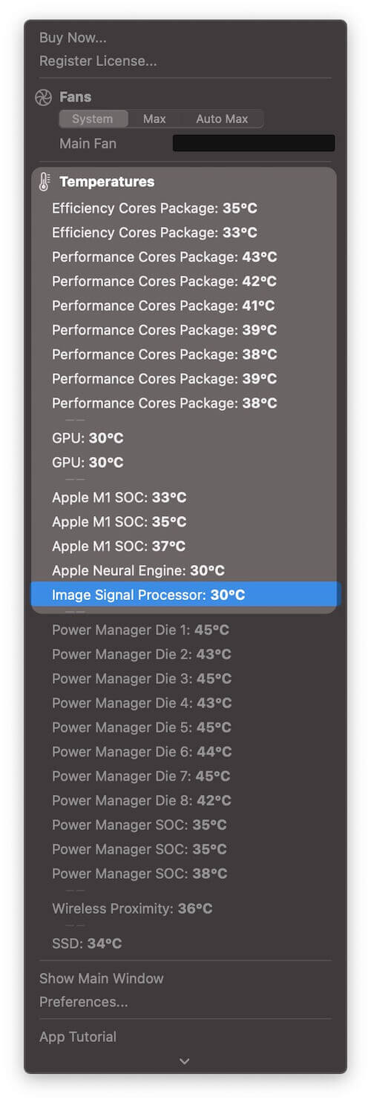This screenshot has height=1102, width=371.
Task: Open the Buy Now menu item
Action: coord(73,38)
